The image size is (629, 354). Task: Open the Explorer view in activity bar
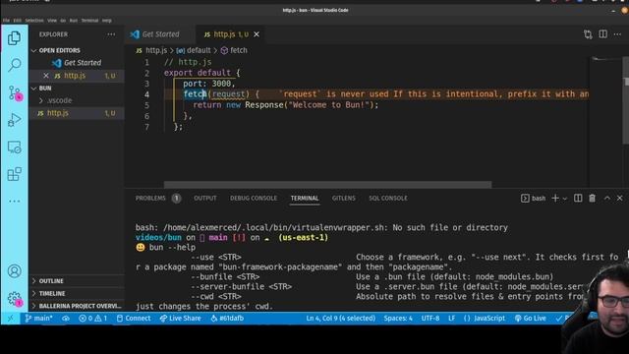(14, 38)
